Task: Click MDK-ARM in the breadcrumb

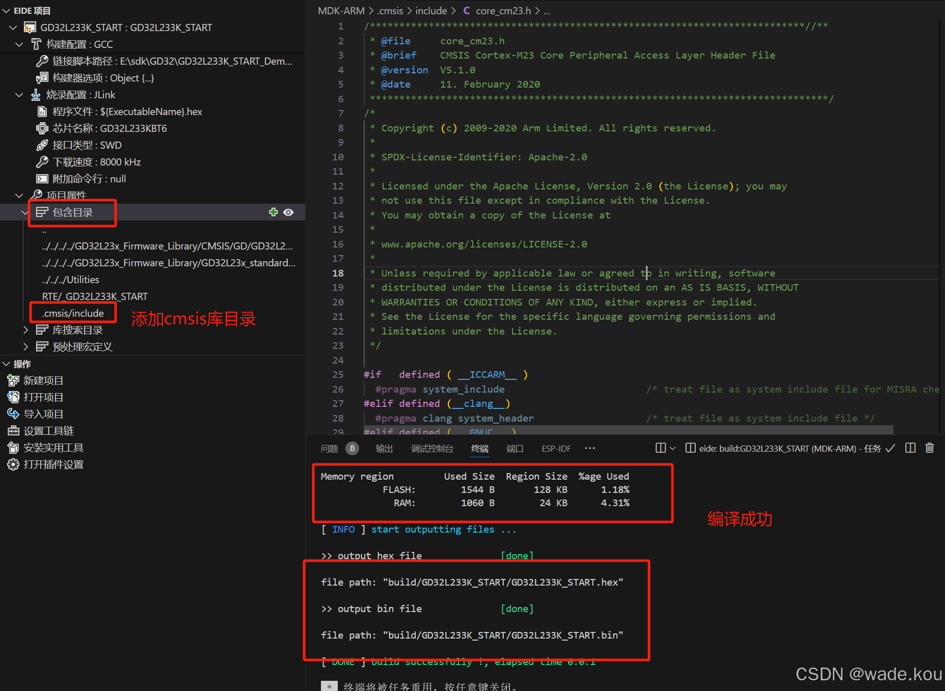Action: (341, 11)
